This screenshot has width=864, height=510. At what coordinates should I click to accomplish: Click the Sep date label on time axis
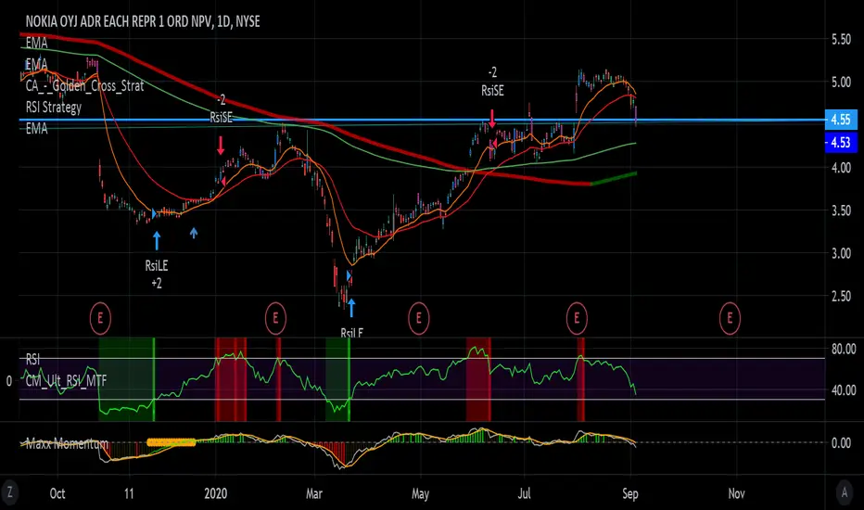(629, 493)
